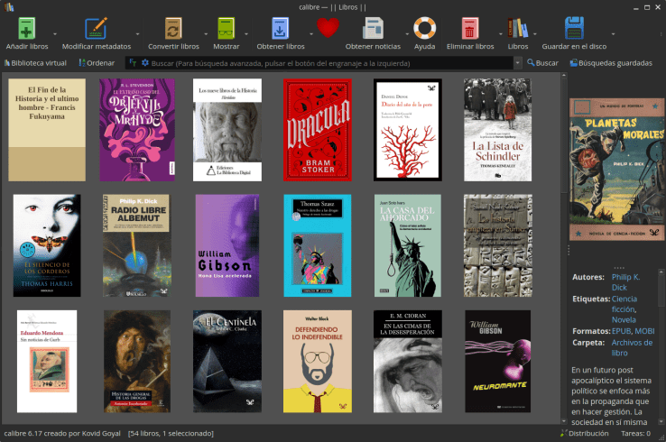This screenshot has height=442, width=666.
Task: Click Planetas Morales cover in details panel
Action: click(616, 169)
